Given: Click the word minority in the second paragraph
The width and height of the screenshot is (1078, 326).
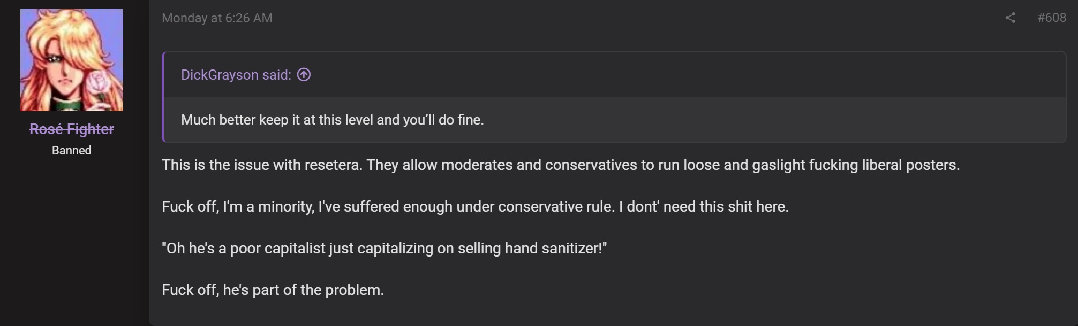Looking at the screenshot, I should (286, 206).
